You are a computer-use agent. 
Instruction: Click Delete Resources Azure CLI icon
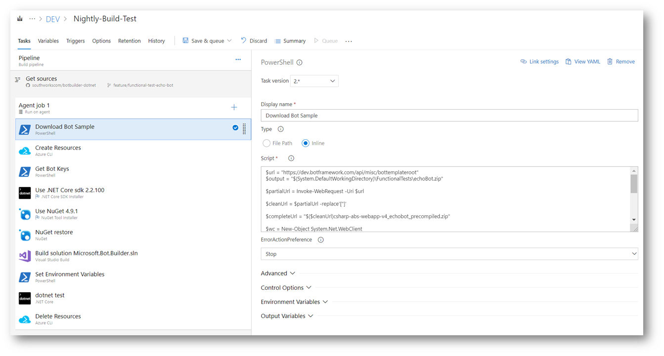(25, 319)
